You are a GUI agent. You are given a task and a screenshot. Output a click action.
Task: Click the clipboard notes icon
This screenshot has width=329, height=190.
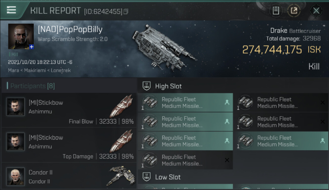tap(276, 11)
